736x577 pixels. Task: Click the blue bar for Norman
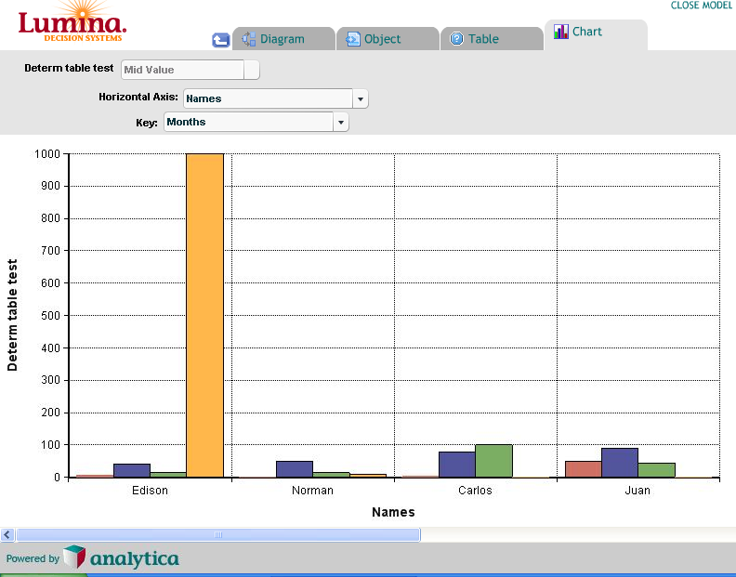click(x=295, y=469)
